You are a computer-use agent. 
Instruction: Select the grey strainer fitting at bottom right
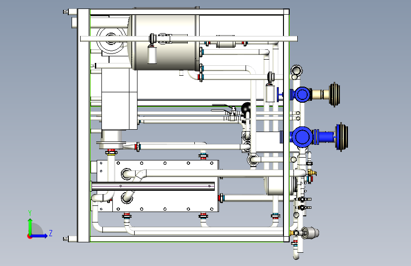pos(311,233)
